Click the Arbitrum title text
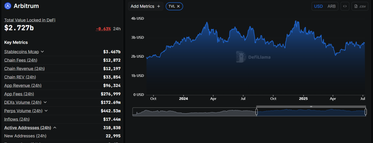 (x=26, y=6)
